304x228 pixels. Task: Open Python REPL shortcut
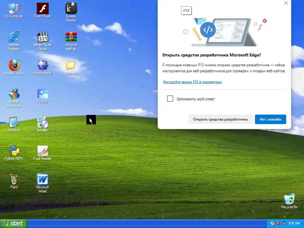pyautogui.click(x=14, y=153)
